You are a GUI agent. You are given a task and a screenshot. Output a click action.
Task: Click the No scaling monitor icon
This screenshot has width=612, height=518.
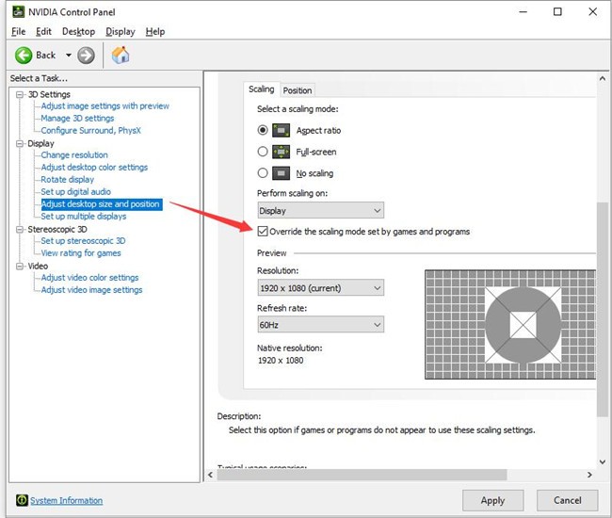(282, 173)
